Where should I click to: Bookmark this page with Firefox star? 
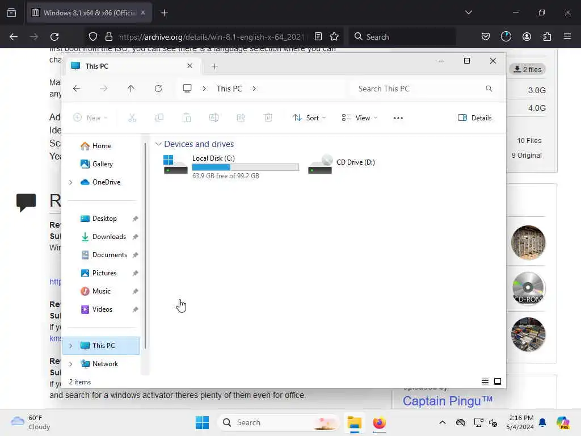tap(334, 37)
